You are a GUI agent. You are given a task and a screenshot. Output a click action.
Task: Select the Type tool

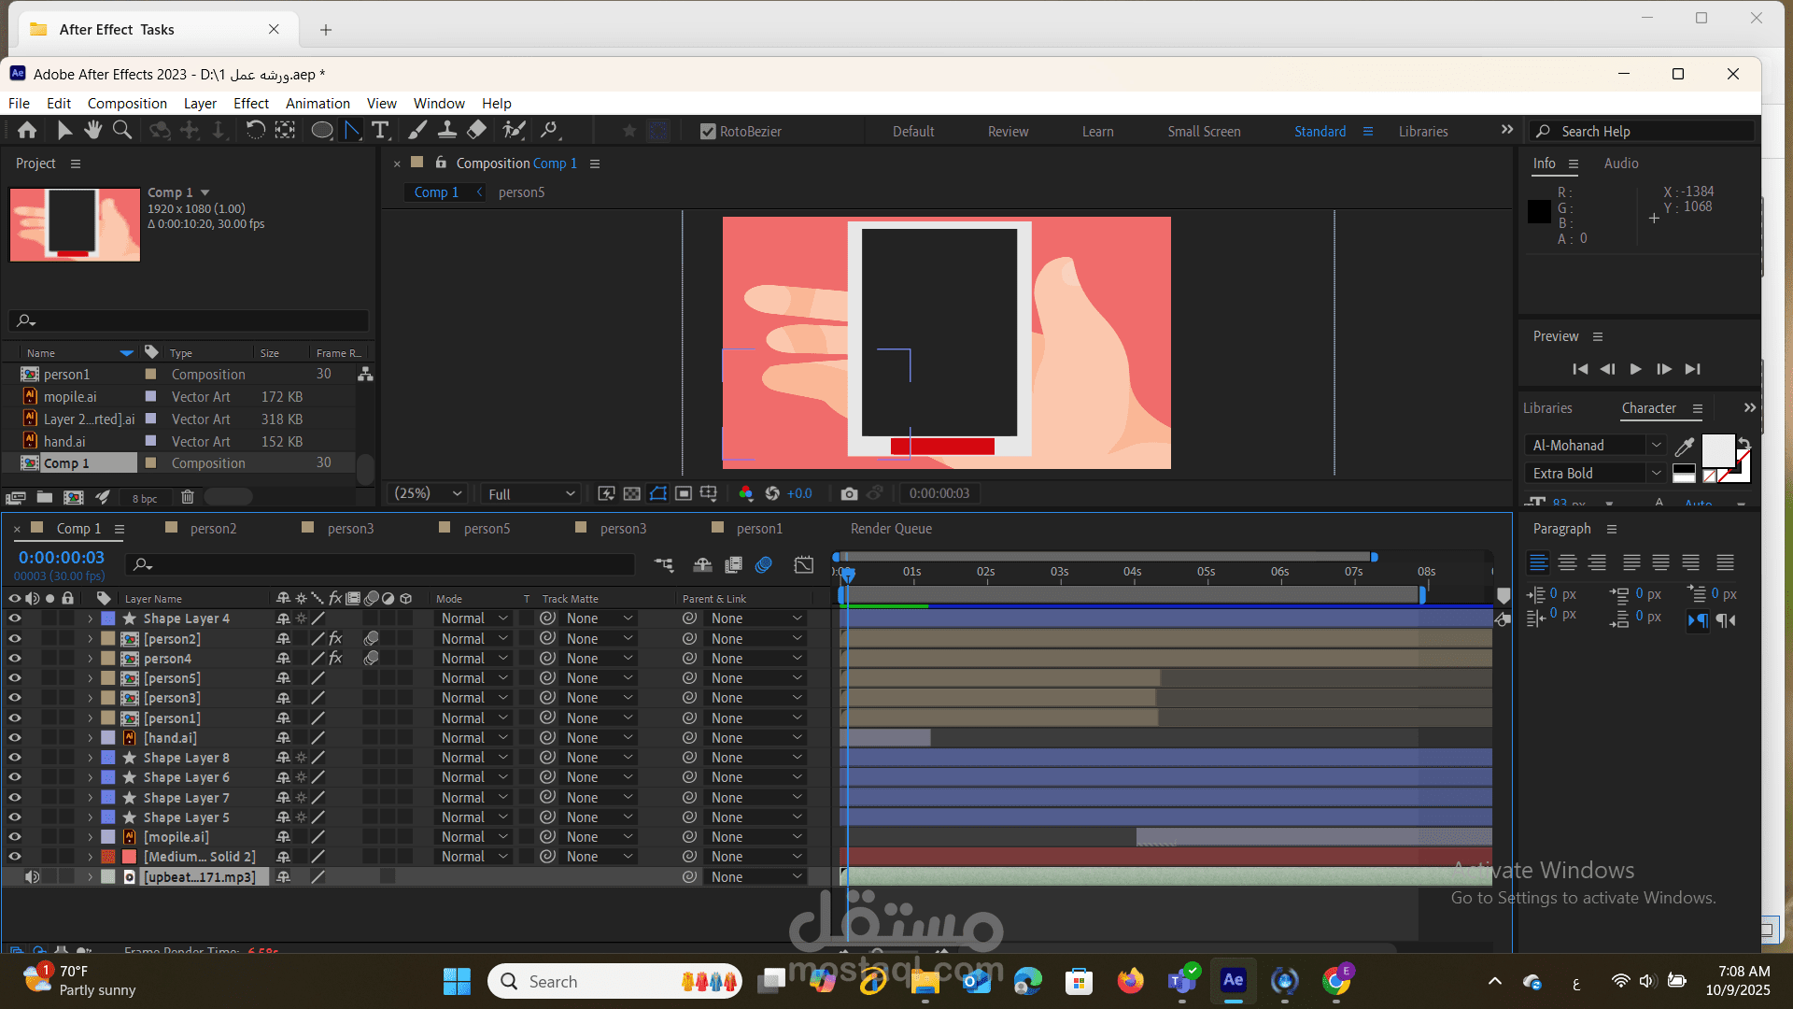(380, 131)
